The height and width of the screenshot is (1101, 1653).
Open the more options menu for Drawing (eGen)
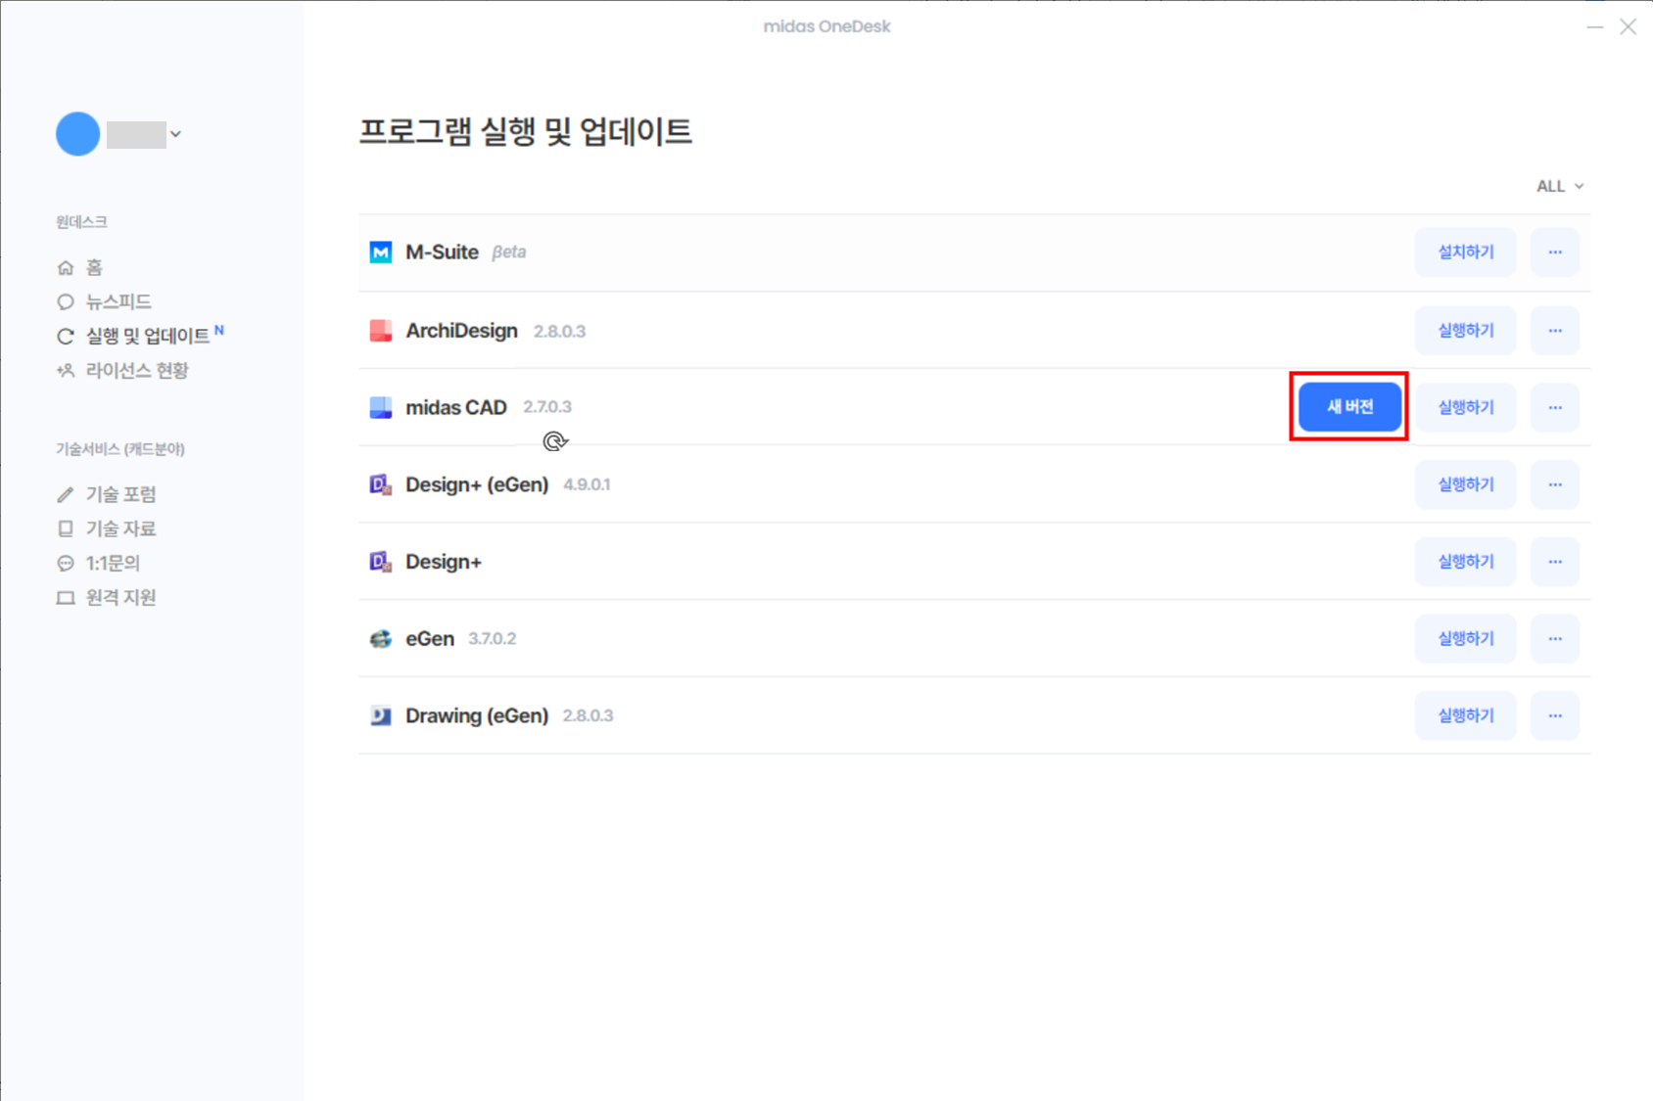coord(1555,716)
